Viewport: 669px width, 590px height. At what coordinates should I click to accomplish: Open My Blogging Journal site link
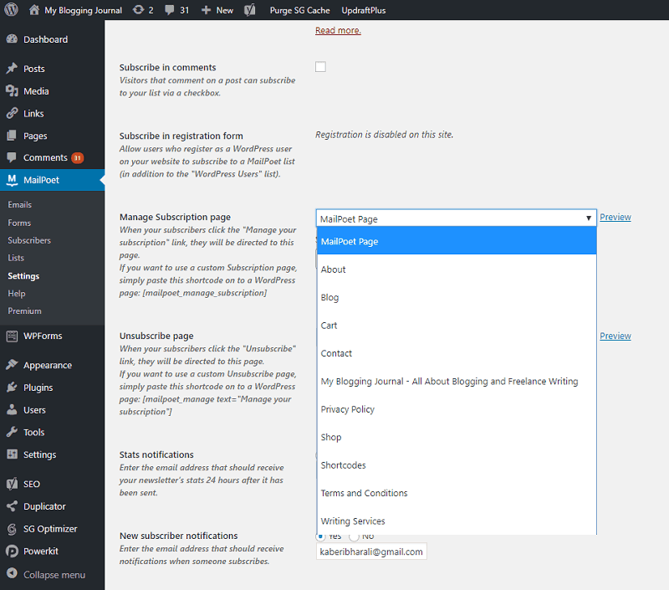pos(83,10)
